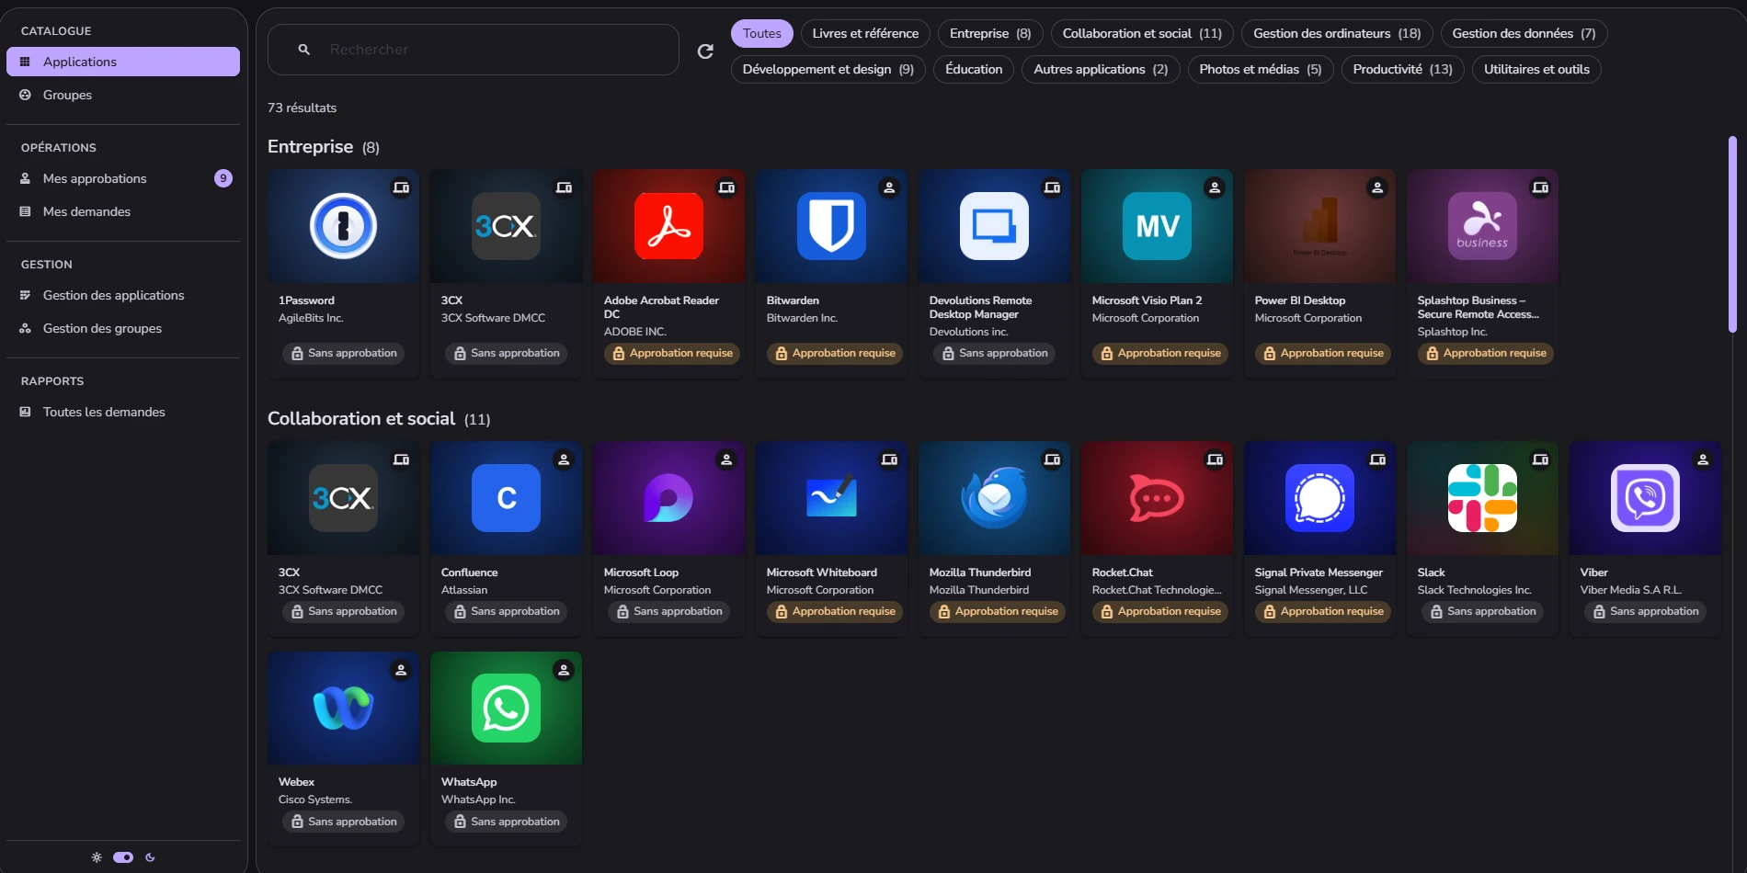Click the device badge on the 1Password card
1747x873 pixels.
point(401,187)
